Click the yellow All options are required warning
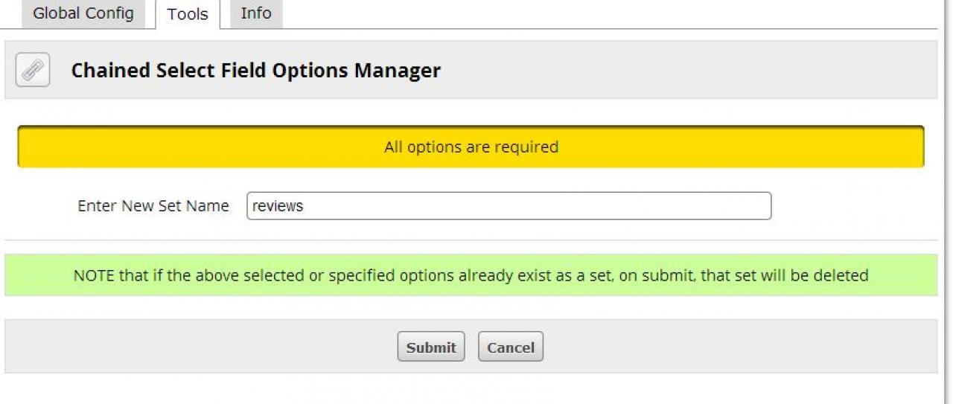 (x=471, y=147)
